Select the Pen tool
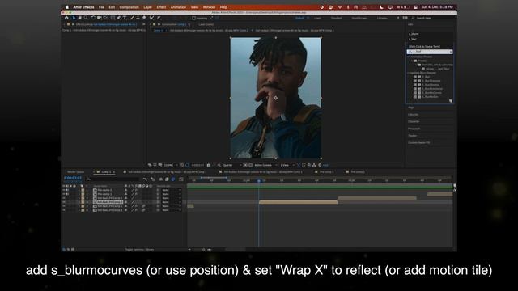 [119, 18]
